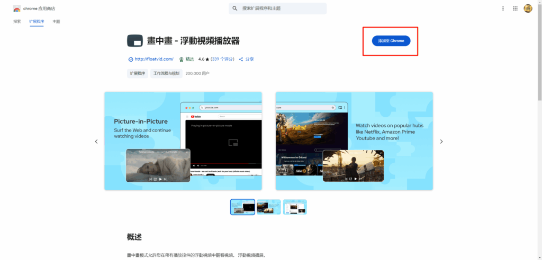The width and height of the screenshot is (542, 260).
Task: Select the second carousel thumbnail
Action: tap(268, 207)
